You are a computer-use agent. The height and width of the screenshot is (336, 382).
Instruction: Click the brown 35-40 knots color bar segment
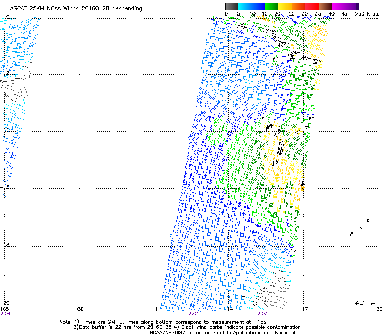(325, 6)
